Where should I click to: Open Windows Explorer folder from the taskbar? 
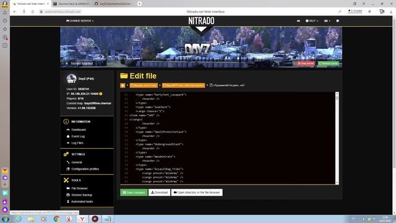(31, 219)
